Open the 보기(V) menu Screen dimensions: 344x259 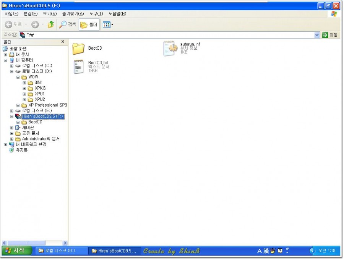pos(50,14)
